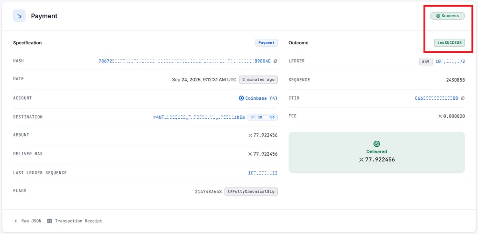The image size is (478, 234).
Task: Click the HASH field label
Action: (x=18, y=61)
